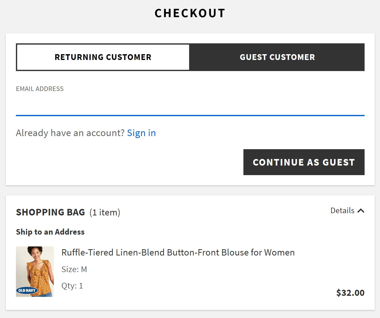Focus the Email Address input field

pos(190,105)
